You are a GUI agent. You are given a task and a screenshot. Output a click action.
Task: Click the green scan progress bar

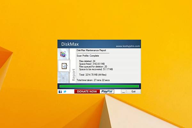[99, 86]
